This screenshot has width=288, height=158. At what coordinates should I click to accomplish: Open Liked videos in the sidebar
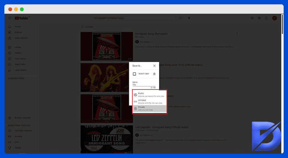point(21,70)
